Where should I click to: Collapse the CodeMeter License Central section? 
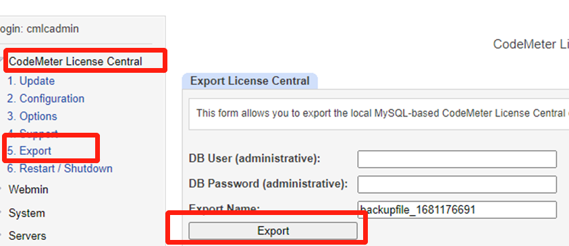click(75, 61)
